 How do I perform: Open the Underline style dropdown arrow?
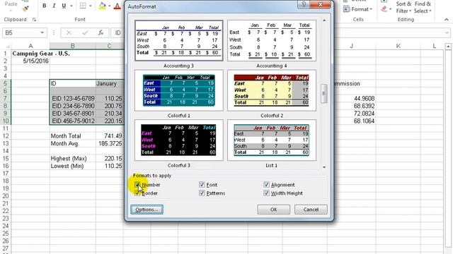[71, 6]
